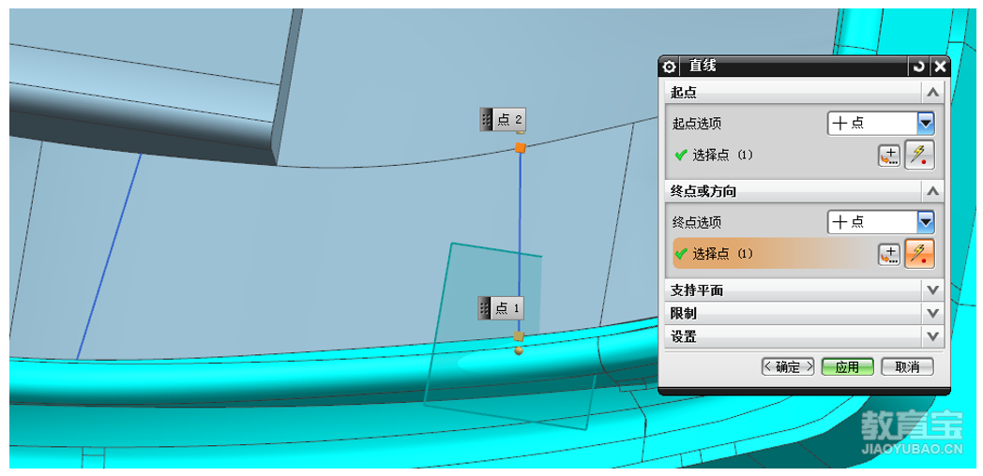Click the 确定 button

(788, 367)
